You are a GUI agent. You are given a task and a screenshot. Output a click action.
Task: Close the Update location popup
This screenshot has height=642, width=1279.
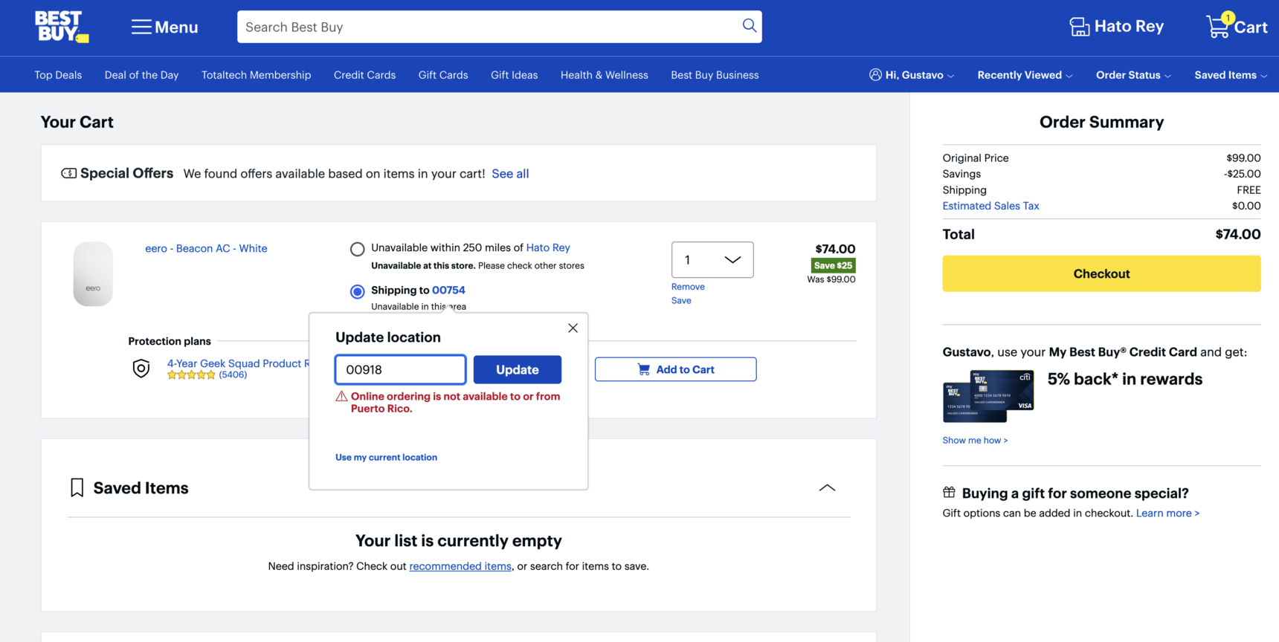pyautogui.click(x=573, y=328)
